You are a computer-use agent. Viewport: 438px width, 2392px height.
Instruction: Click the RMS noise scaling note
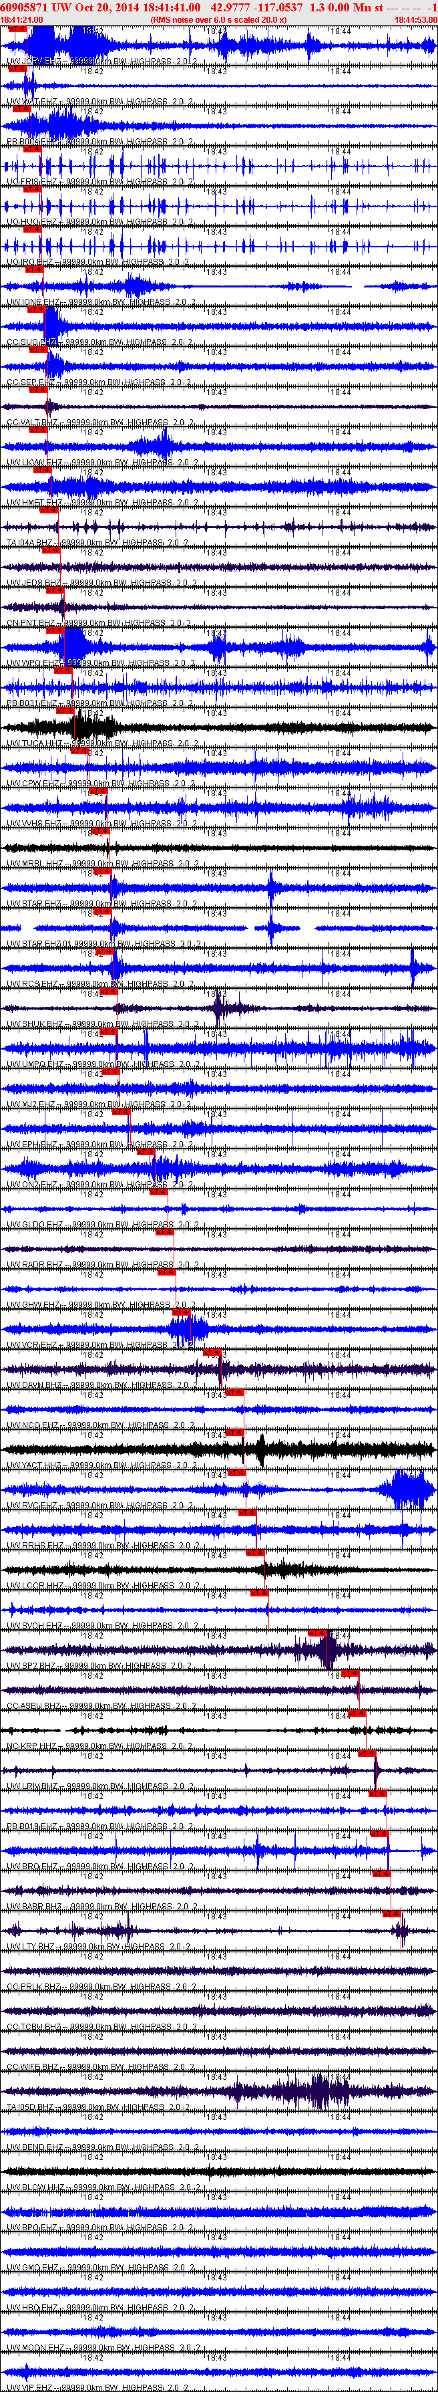point(218,19)
